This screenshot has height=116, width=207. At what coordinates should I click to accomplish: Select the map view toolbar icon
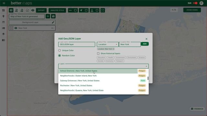[11, 10]
